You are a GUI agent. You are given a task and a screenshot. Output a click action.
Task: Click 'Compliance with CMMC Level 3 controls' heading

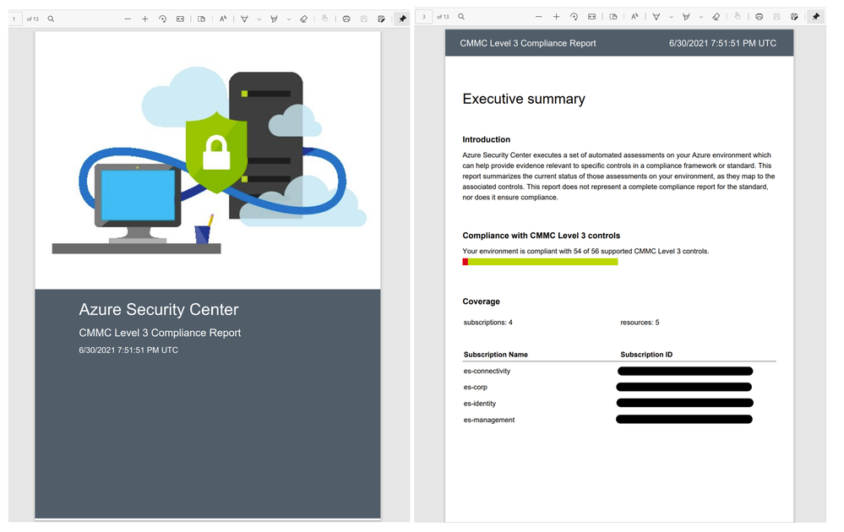pos(541,236)
